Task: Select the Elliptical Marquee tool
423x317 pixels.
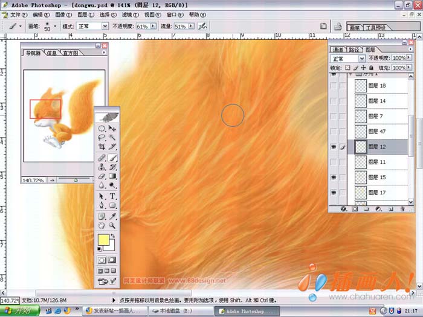Action: (102, 129)
